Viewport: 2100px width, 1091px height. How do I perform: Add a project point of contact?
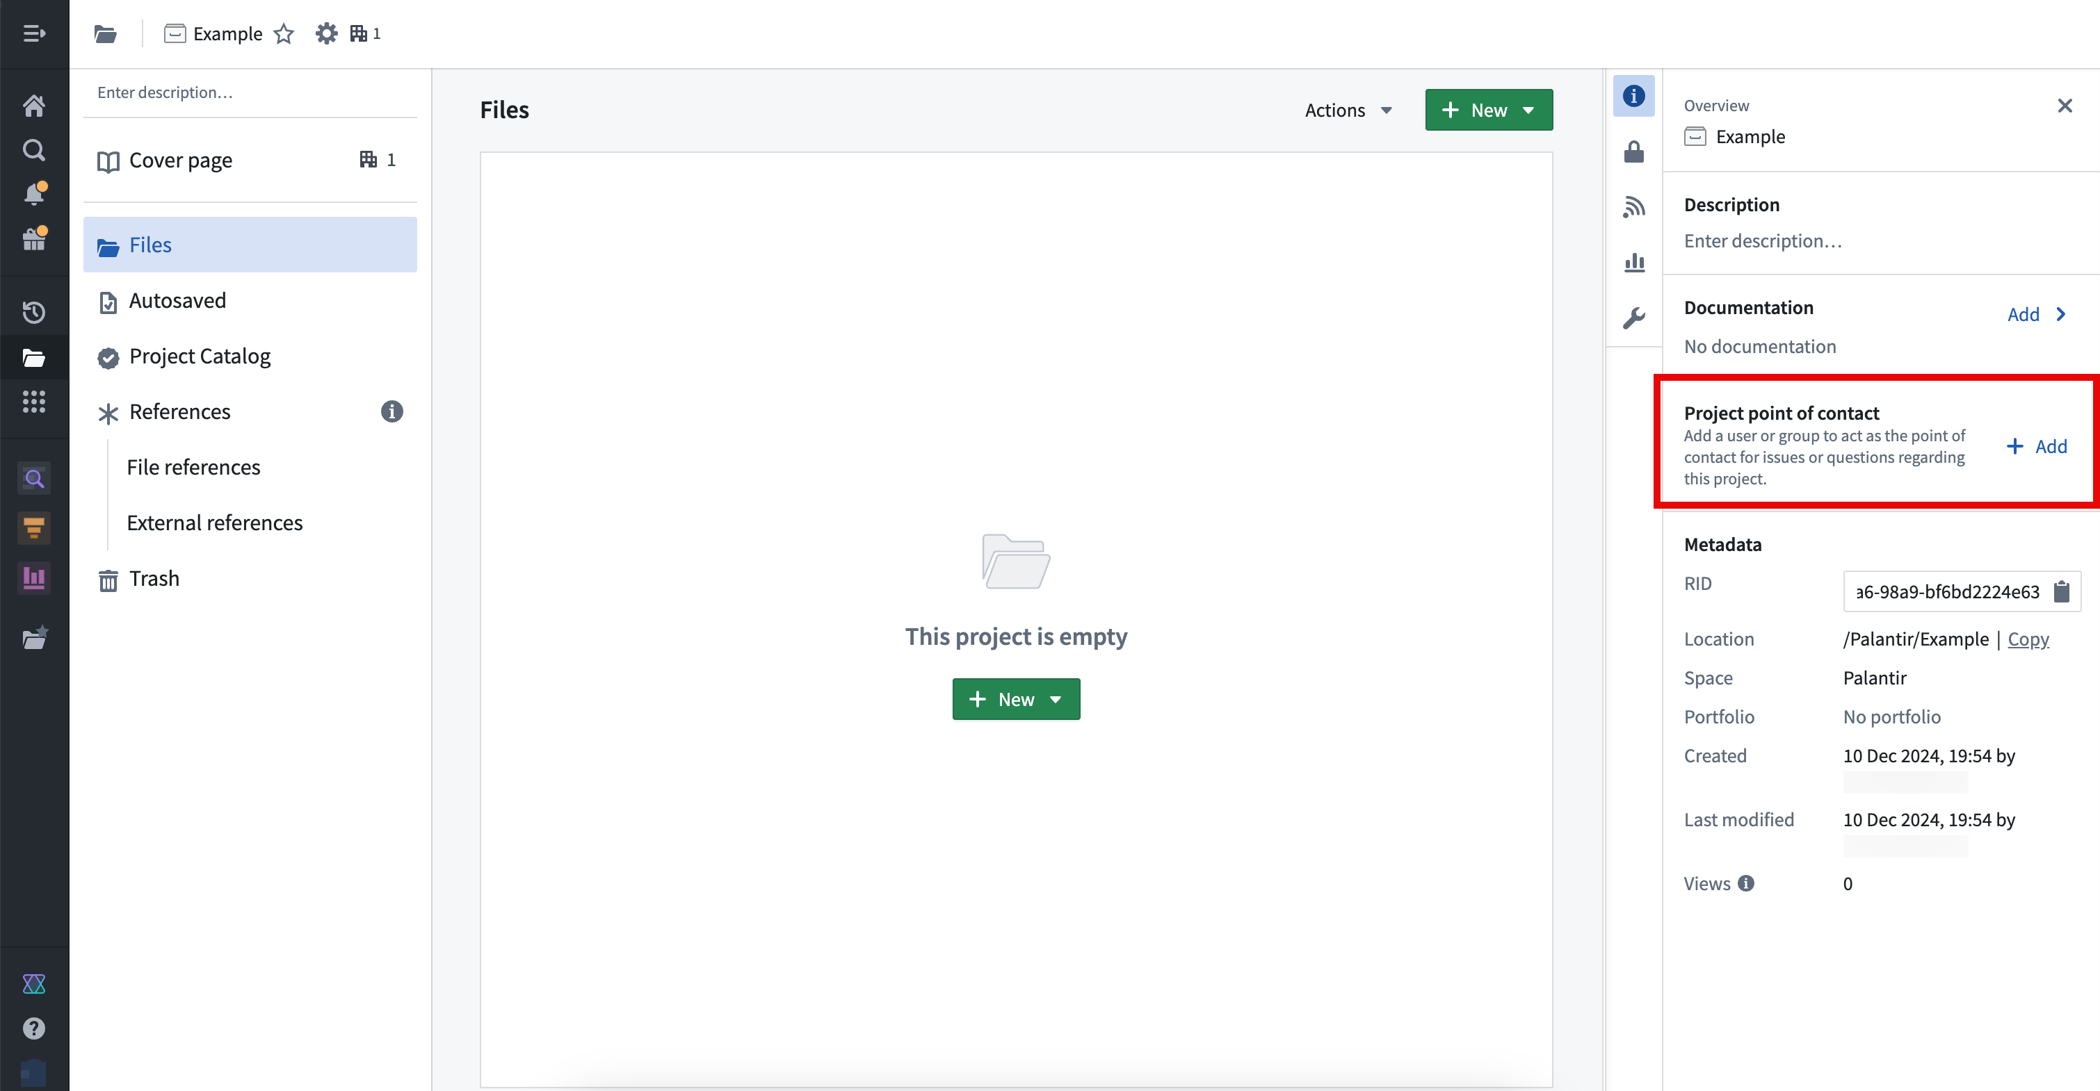pyautogui.click(x=2037, y=445)
